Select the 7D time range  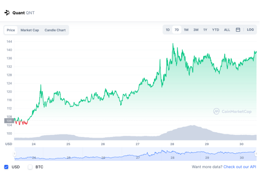pos(177,30)
